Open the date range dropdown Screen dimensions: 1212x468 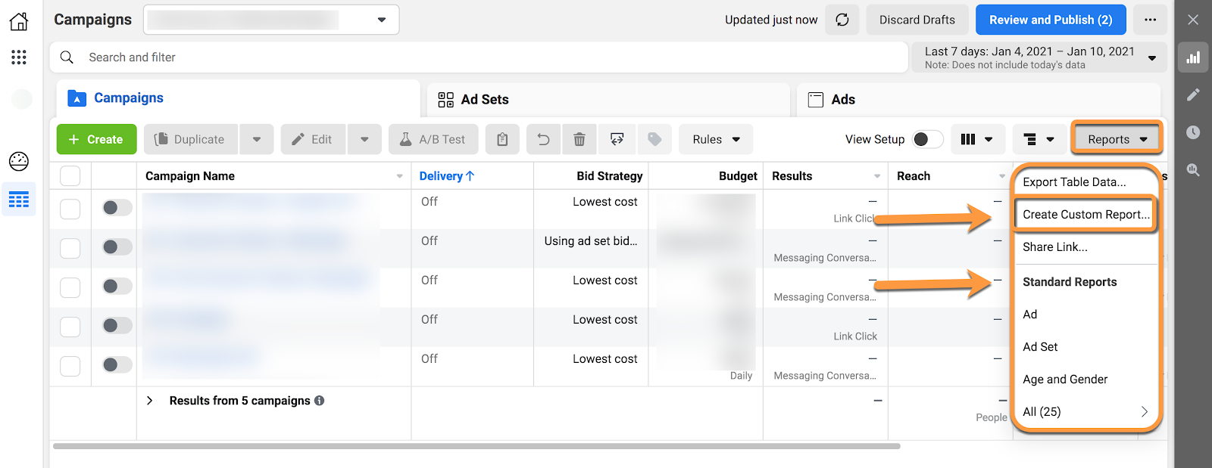pyautogui.click(x=1038, y=57)
